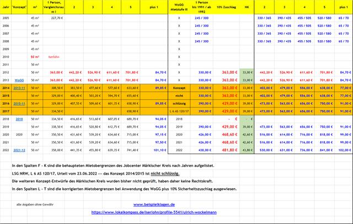Image resolution: width=353 pixels, height=224 pixels.
Task: Select the red '50 m²' cell in row 2010
Action: (x=35, y=57)
